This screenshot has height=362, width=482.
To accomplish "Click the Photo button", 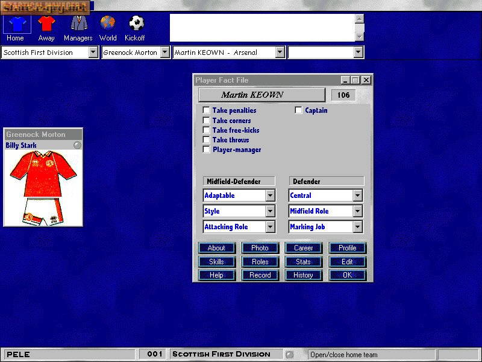I will [260, 248].
